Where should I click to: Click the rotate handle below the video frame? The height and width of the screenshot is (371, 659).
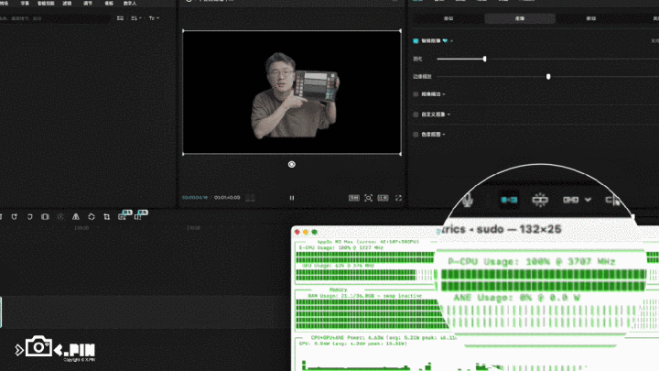[292, 164]
